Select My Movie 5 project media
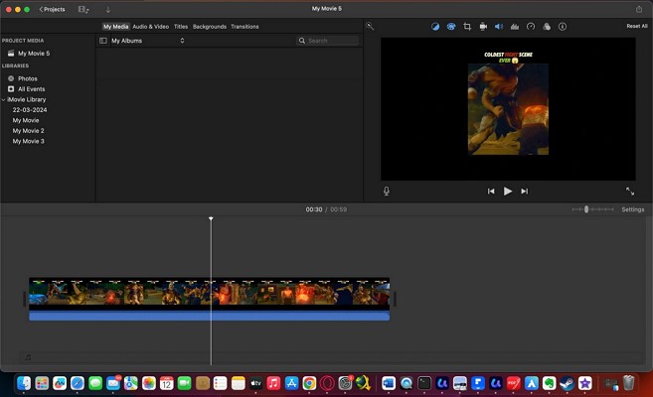The width and height of the screenshot is (653, 397). pyautogui.click(x=34, y=54)
